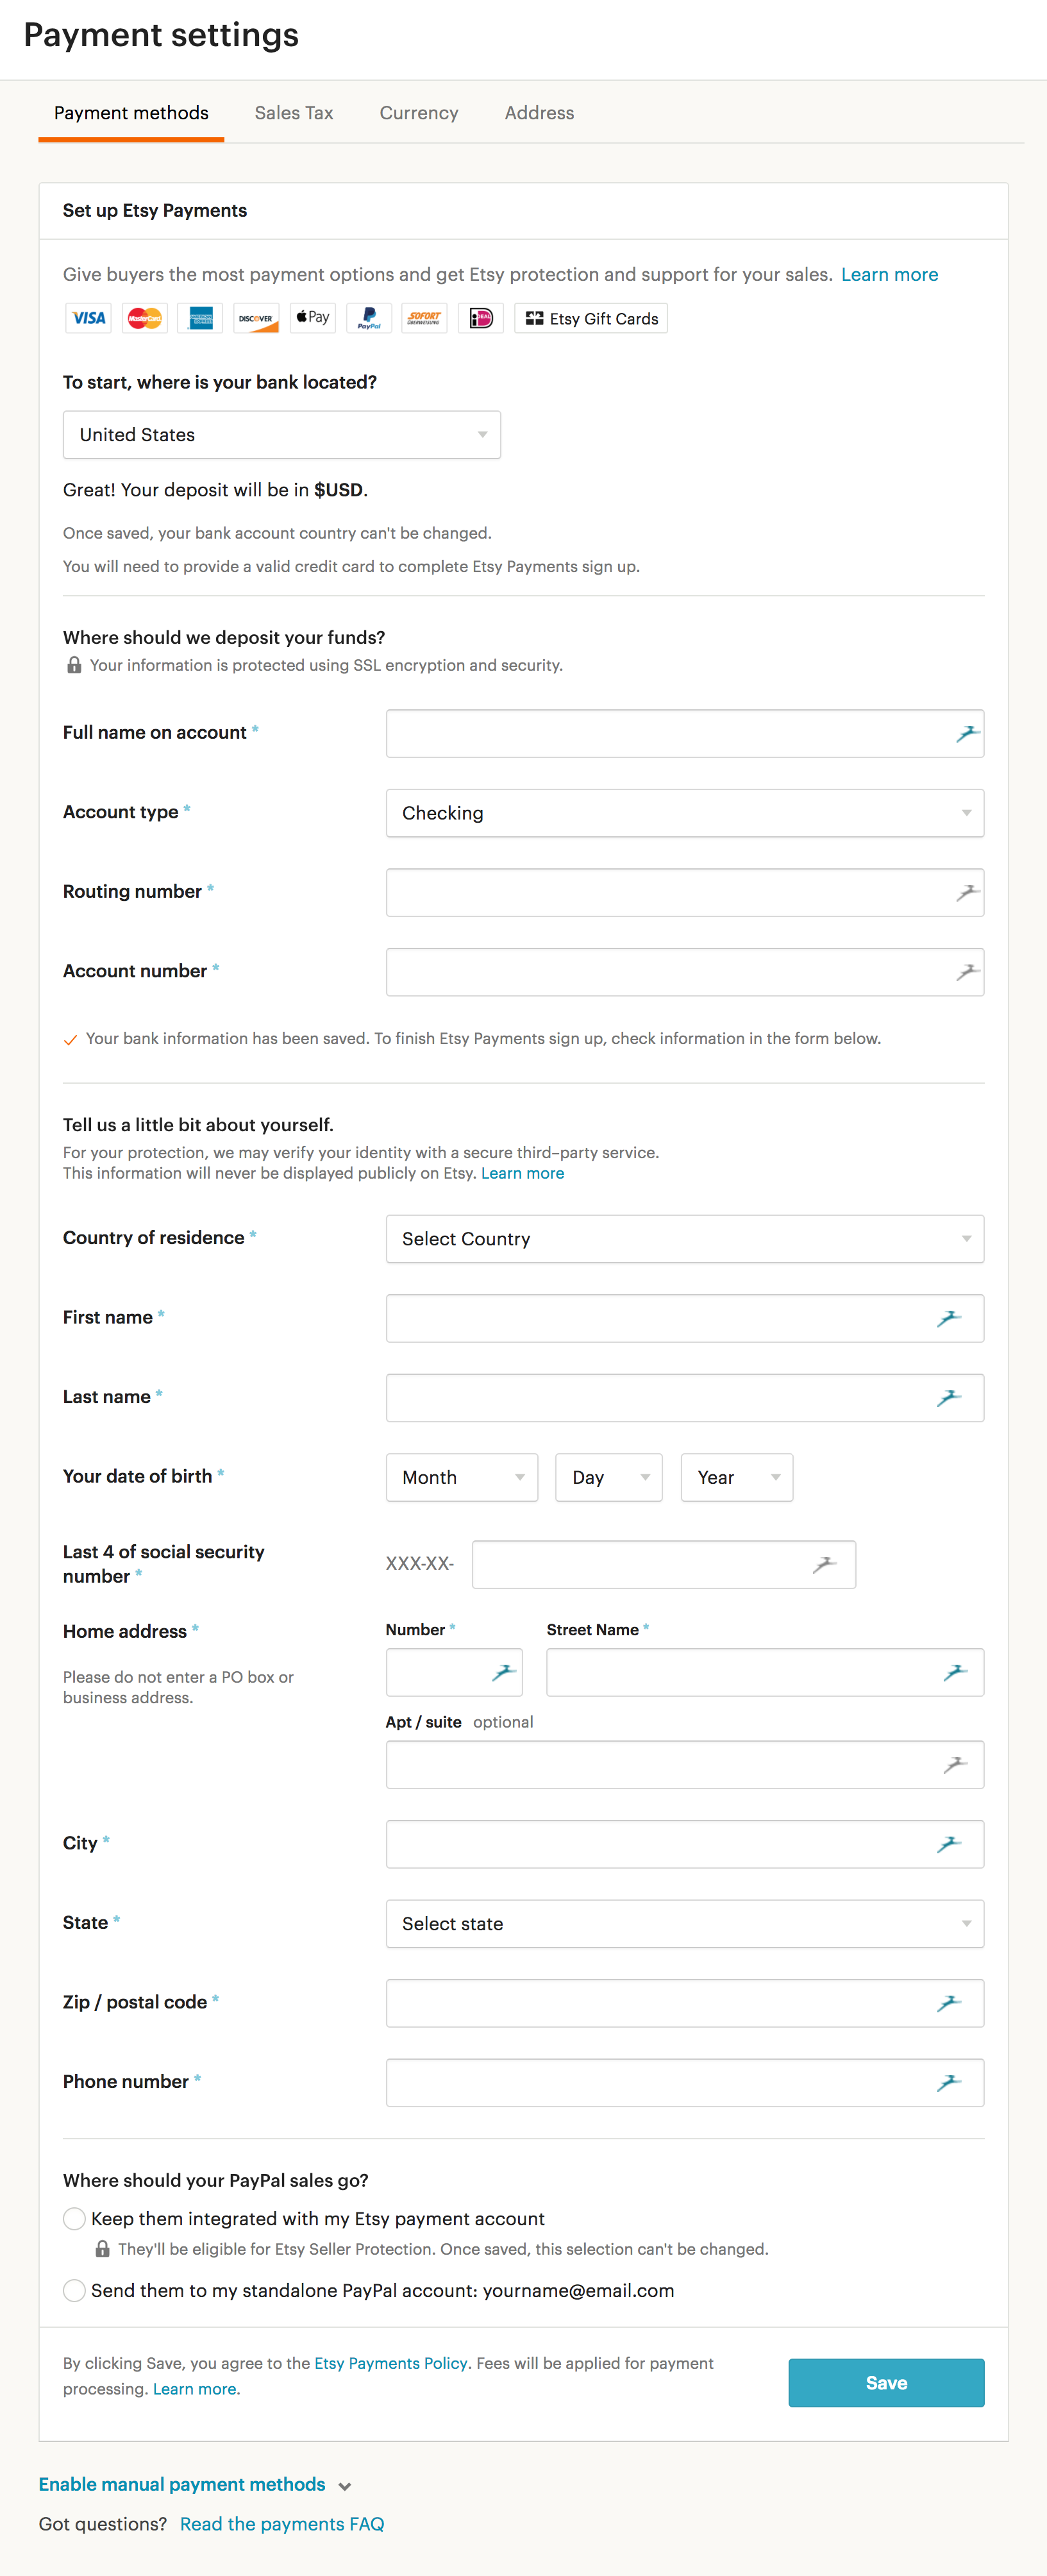The width and height of the screenshot is (1047, 2576).
Task: Click the Save button
Action: [886, 2383]
